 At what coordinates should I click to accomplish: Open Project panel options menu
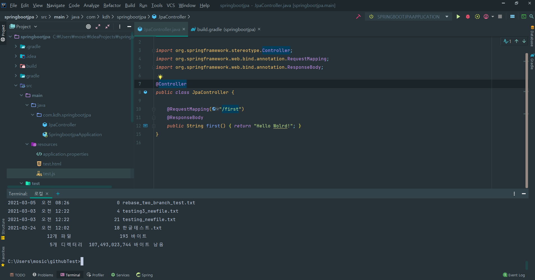(120, 27)
